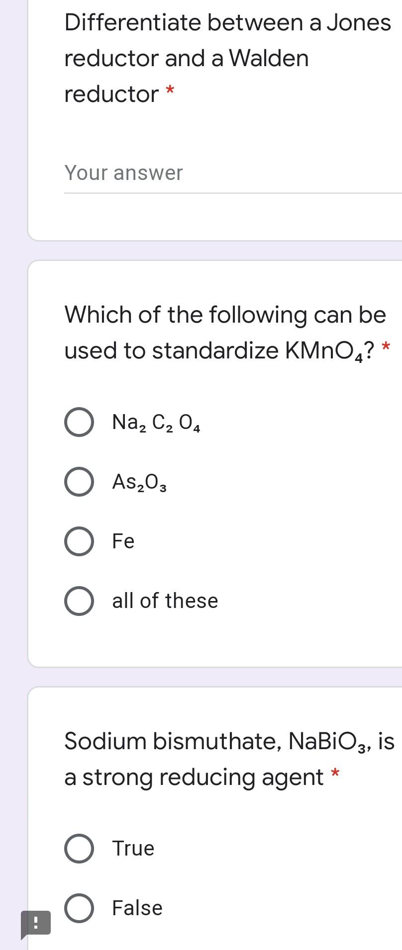
Task: Click the False option label
Action: tap(135, 907)
